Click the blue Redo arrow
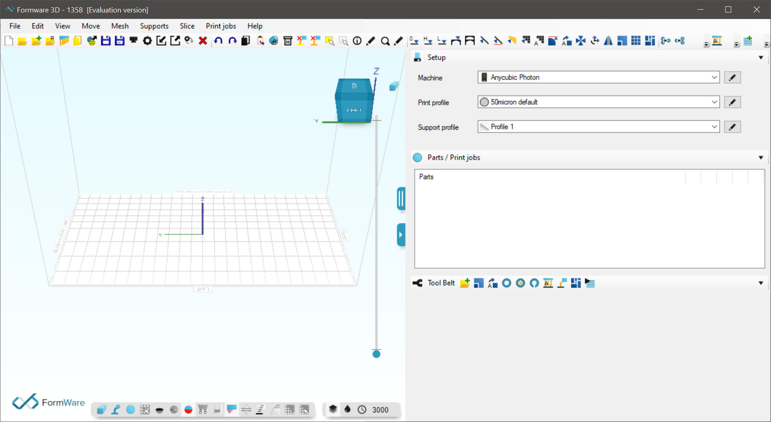The width and height of the screenshot is (771, 422). point(232,41)
